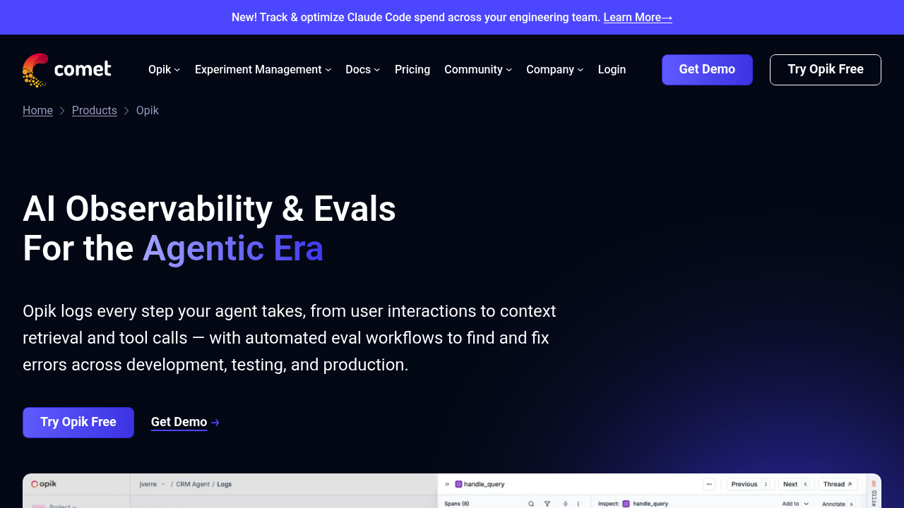Click the hero Try Opik Free button

click(x=78, y=423)
